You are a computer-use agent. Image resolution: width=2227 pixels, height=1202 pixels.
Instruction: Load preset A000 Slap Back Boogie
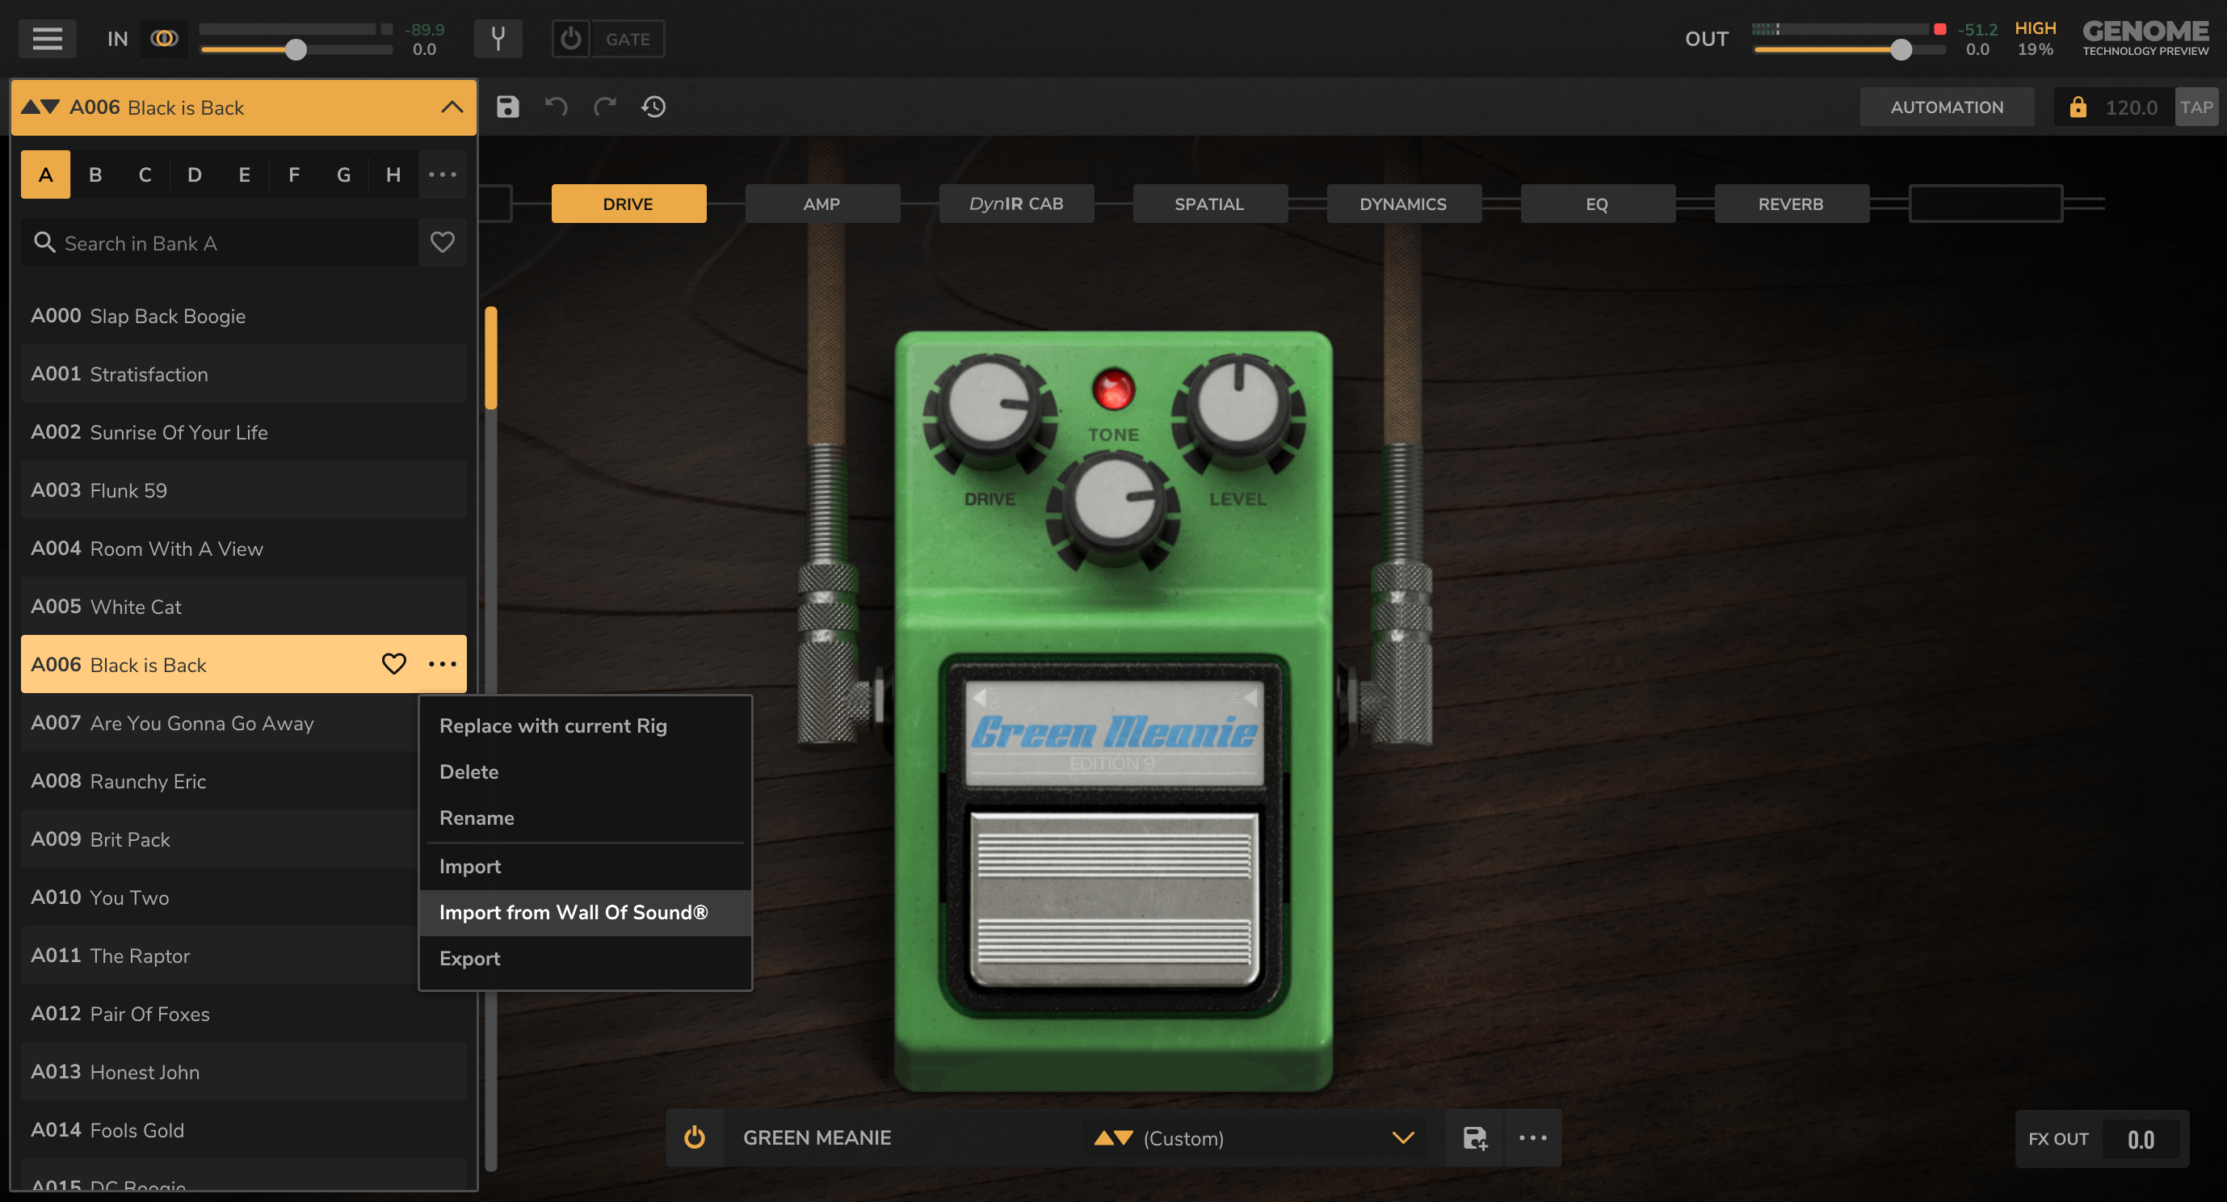tap(244, 316)
